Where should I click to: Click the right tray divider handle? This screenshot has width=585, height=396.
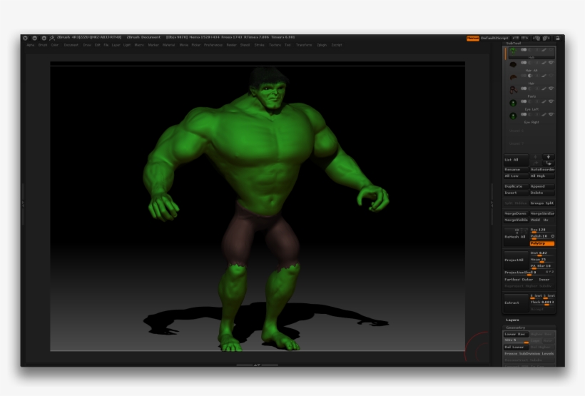point(492,204)
